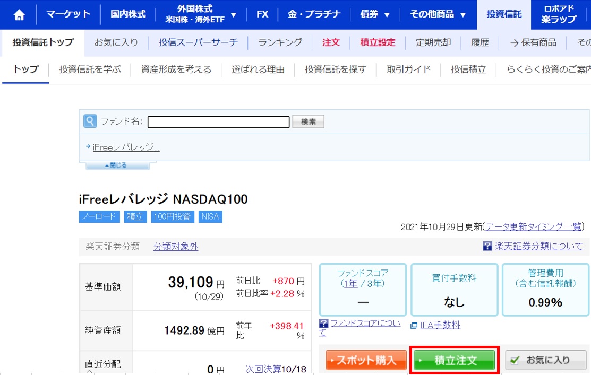Click the 検索 button

309,121
